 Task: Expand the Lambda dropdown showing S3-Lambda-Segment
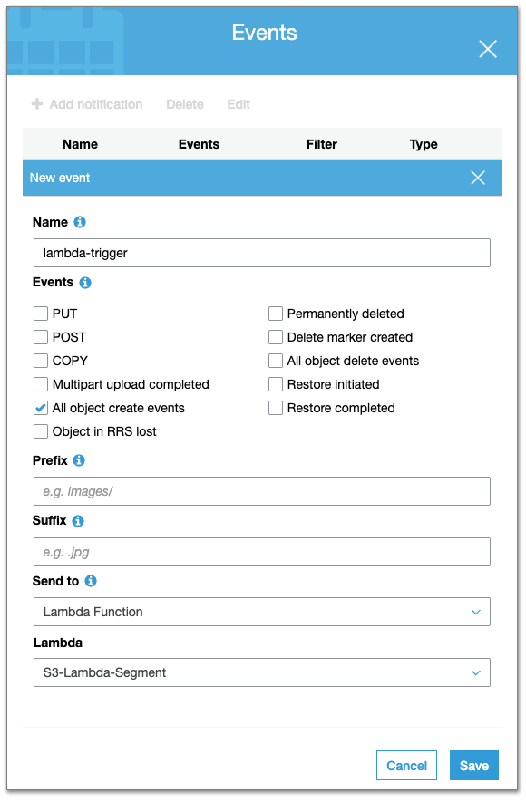[261, 672]
